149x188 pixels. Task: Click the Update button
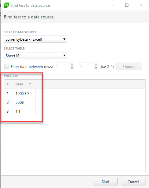coord(129,66)
